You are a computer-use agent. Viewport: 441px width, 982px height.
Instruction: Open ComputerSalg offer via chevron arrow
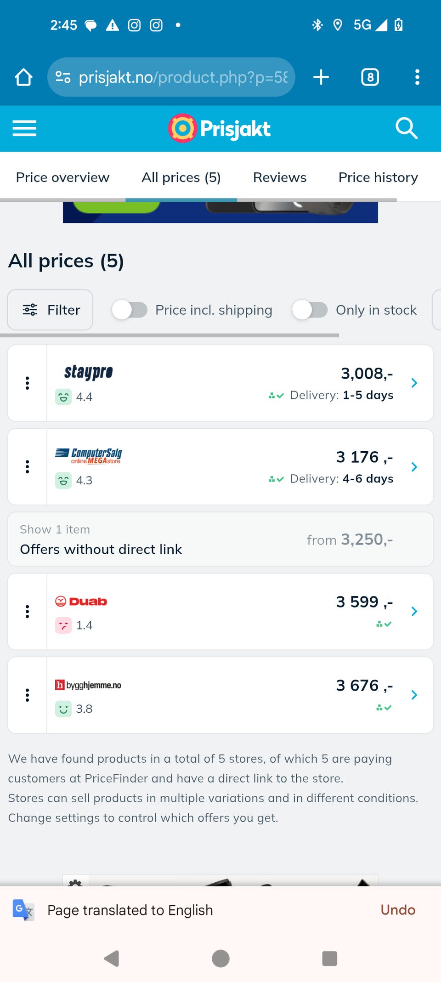point(414,467)
